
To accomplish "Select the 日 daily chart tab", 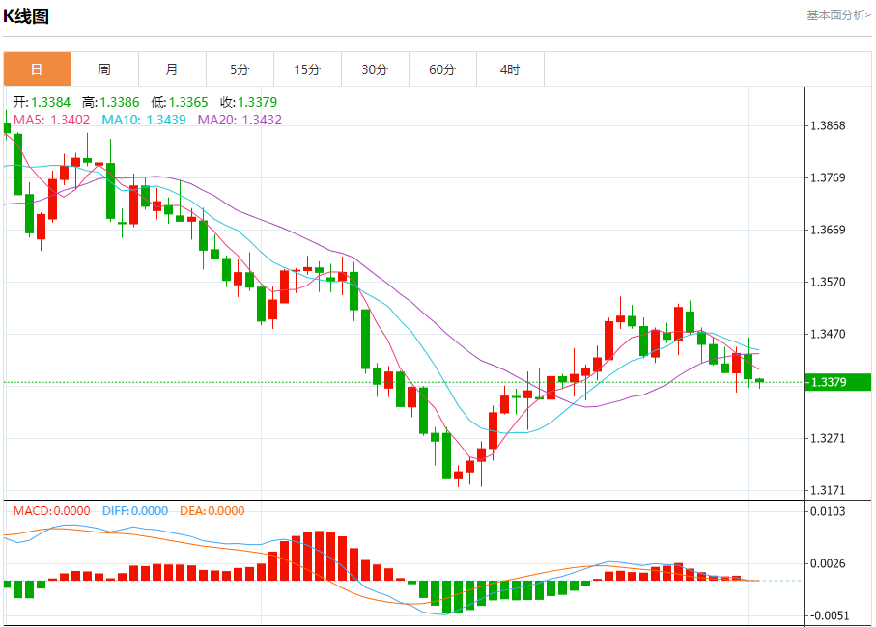I will coord(38,69).
